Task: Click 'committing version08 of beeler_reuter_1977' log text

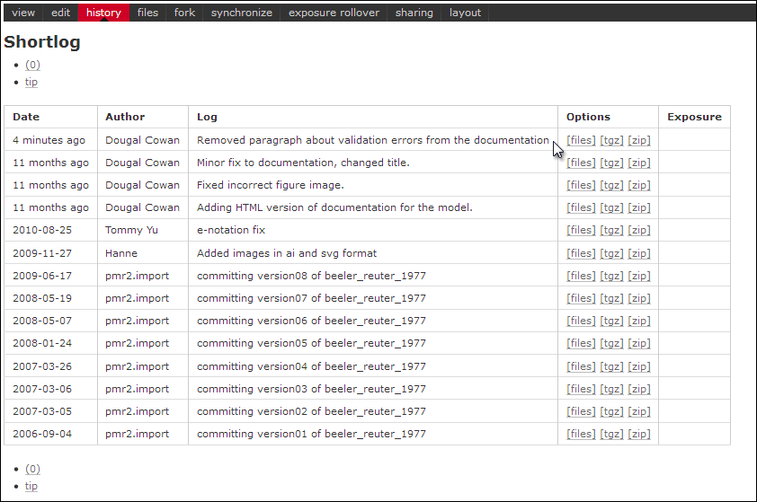Action: click(x=311, y=276)
